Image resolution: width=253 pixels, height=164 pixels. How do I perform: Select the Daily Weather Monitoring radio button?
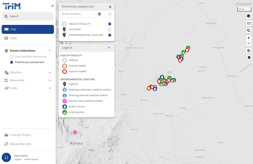coord(11,56)
